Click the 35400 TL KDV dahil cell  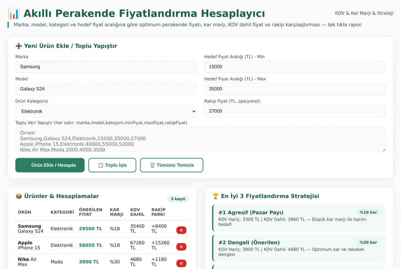[x=137, y=229]
